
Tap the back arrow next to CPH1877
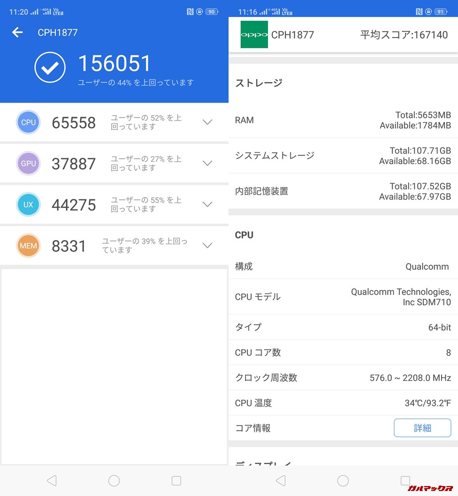pyautogui.click(x=17, y=32)
